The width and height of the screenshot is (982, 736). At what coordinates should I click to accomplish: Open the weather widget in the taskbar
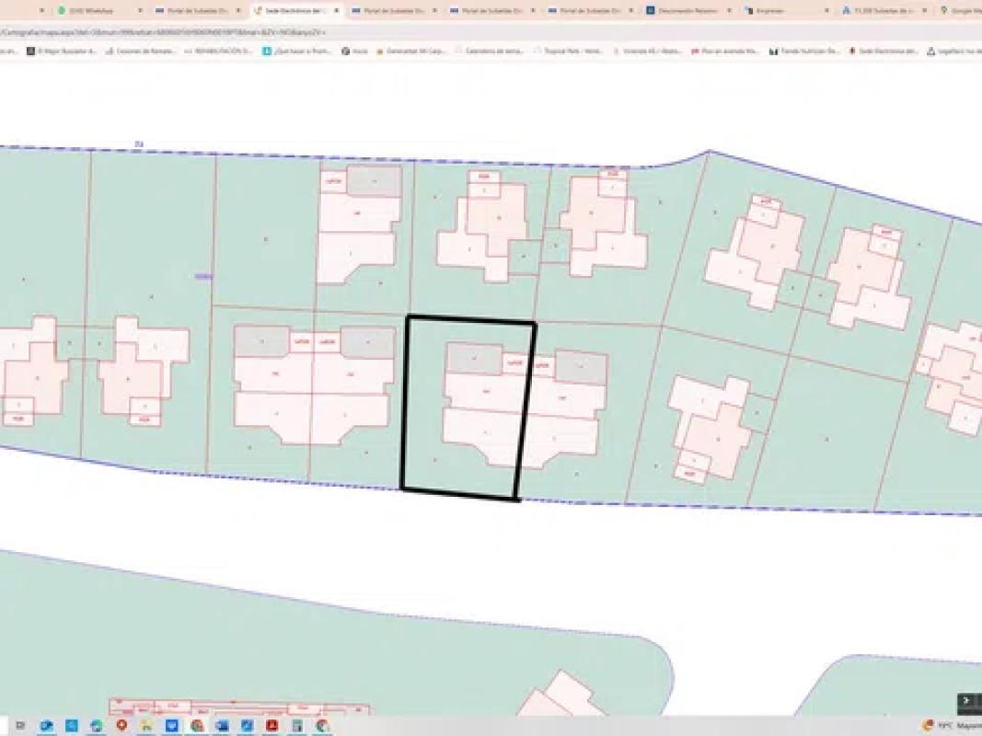939,726
